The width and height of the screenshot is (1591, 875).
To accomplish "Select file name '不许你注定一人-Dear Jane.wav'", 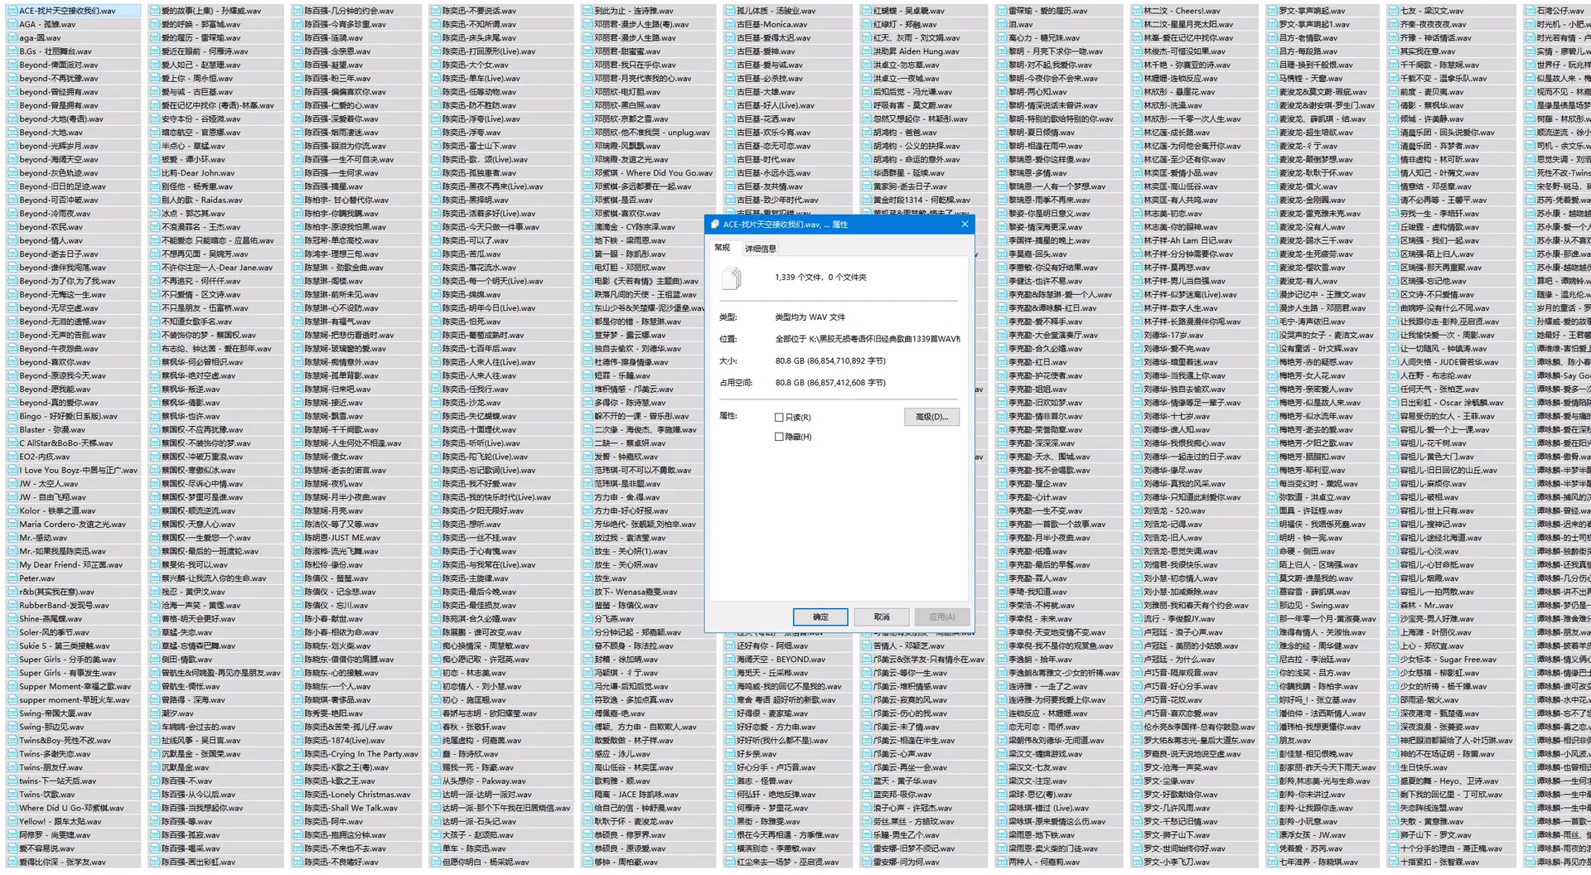I will 217,268.
